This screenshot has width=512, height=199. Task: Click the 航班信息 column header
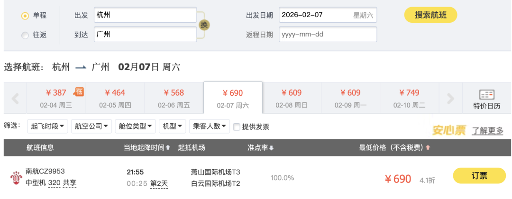pyautogui.click(x=40, y=148)
